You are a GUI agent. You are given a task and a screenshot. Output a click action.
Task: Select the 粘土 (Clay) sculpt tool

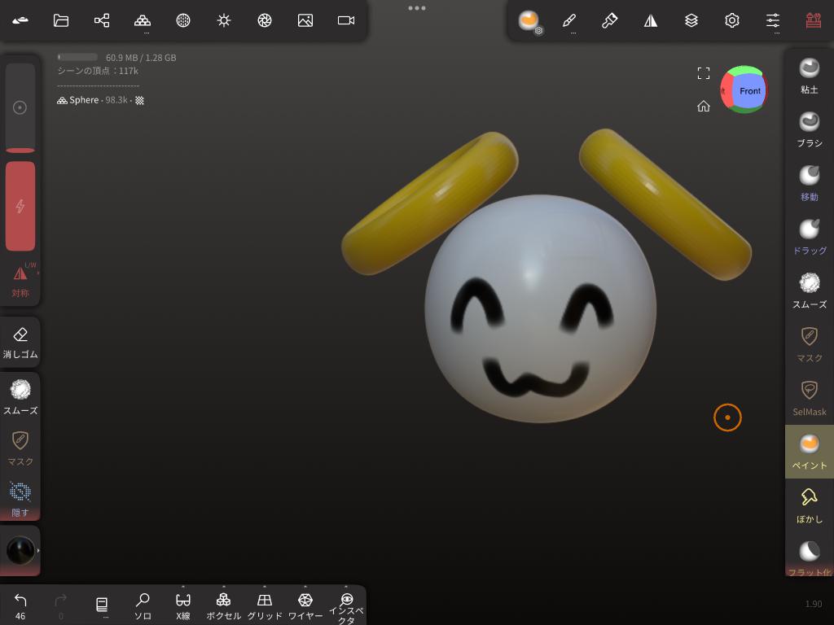point(809,76)
